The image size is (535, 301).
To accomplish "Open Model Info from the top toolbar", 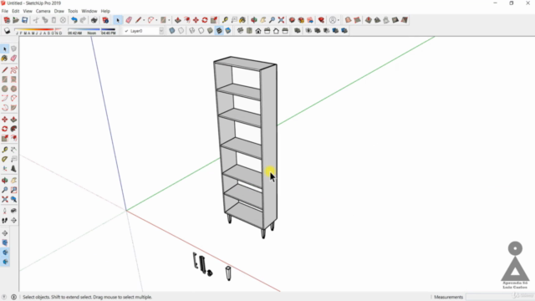I will click(105, 20).
